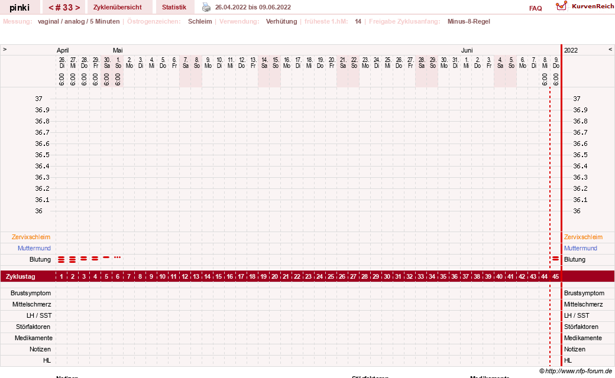Click date header 9. Do in June
The width and height of the screenshot is (615, 378).
click(x=556, y=63)
